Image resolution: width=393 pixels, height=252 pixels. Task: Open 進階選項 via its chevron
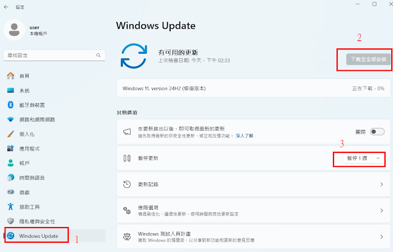(381, 210)
